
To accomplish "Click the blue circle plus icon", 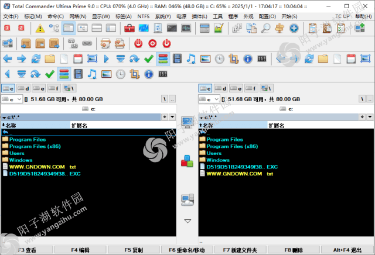I will pyautogui.click(x=294, y=28).
